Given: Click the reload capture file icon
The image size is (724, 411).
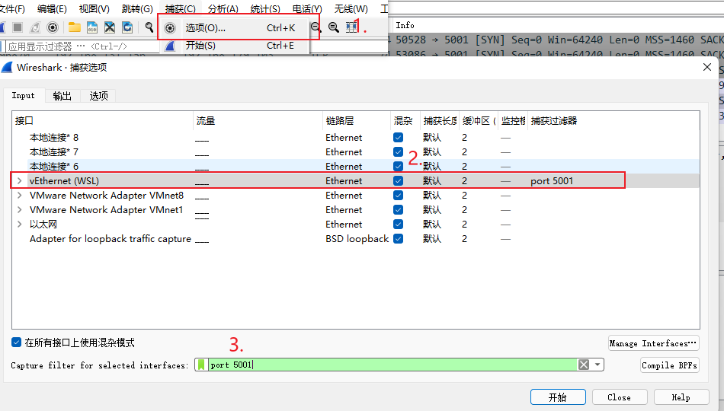Looking at the screenshot, I should pyautogui.click(x=127, y=27).
